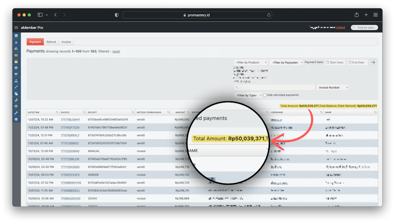Open the help question mark sidebar icon
395x223 pixels.
[16, 119]
